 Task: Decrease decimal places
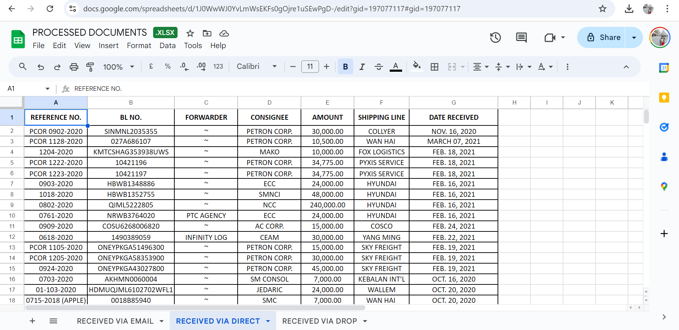184,66
